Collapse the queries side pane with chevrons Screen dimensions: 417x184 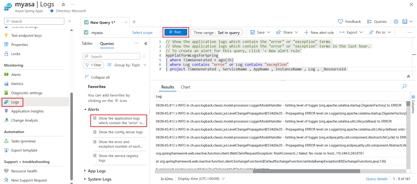tap(146, 44)
